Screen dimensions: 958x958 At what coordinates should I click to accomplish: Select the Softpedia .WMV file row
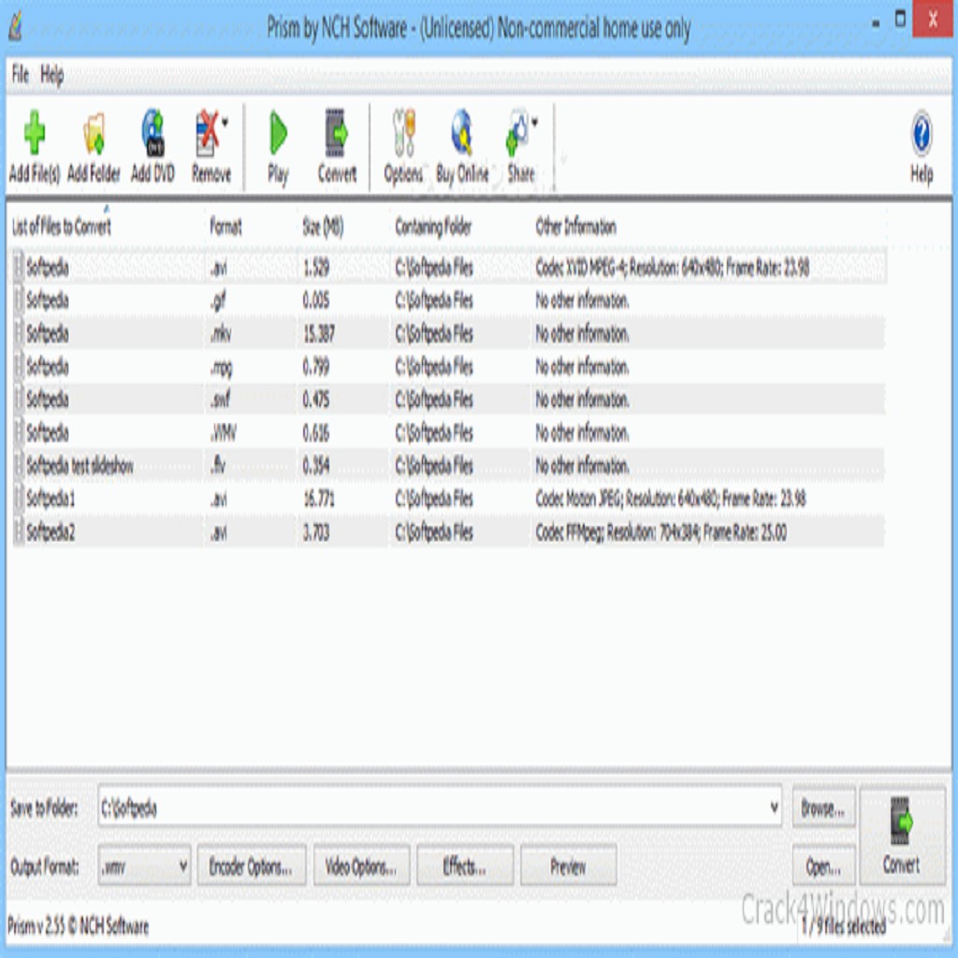point(448,432)
